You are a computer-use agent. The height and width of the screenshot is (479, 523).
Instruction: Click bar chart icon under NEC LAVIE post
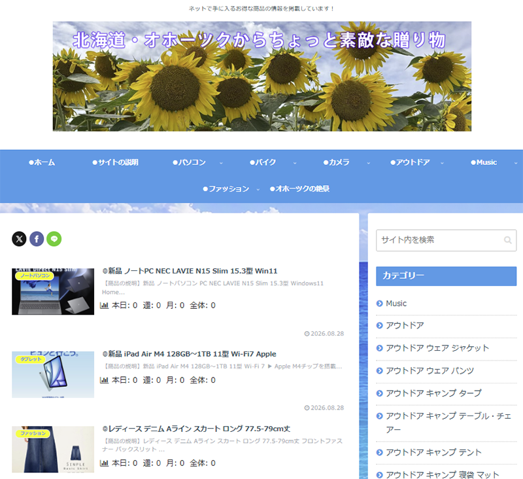105,306
